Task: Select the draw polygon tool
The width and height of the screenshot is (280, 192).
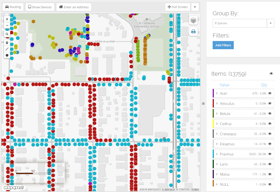Action: pos(7,55)
